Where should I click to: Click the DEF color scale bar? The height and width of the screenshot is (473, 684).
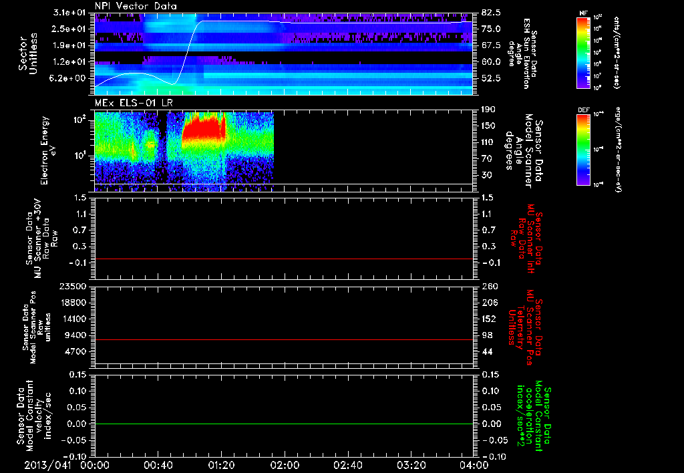[x=583, y=150]
